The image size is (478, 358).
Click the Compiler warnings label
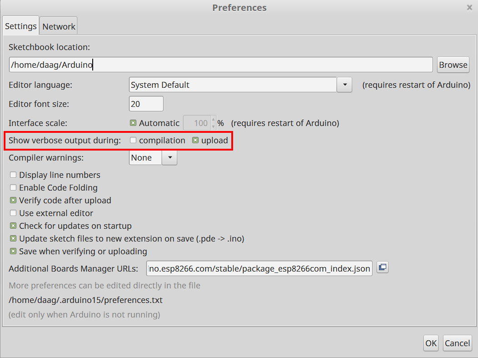[46, 158]
